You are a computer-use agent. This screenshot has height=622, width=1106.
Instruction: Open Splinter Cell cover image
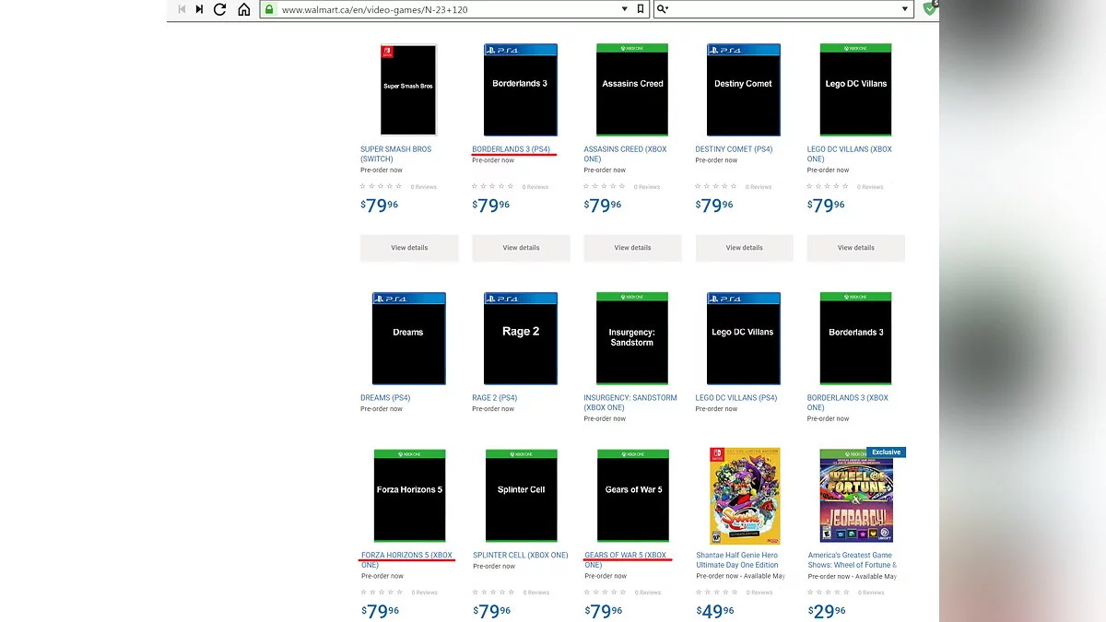click(x=522, y=496)
